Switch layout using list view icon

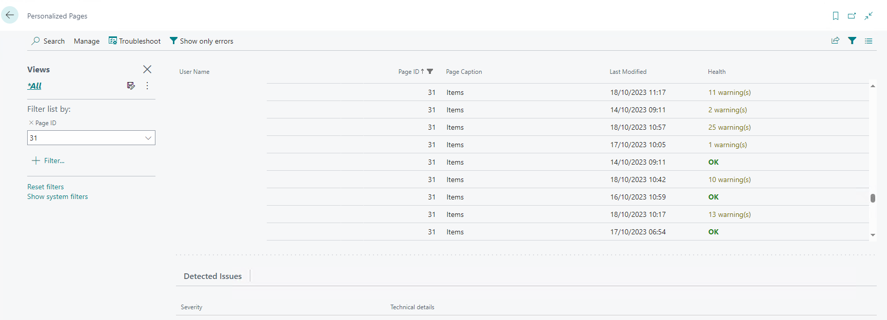point(869,41)
